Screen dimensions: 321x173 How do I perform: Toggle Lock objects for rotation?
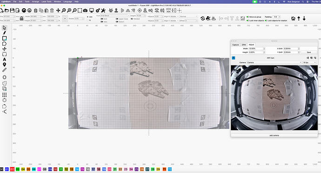coord(266,20)
